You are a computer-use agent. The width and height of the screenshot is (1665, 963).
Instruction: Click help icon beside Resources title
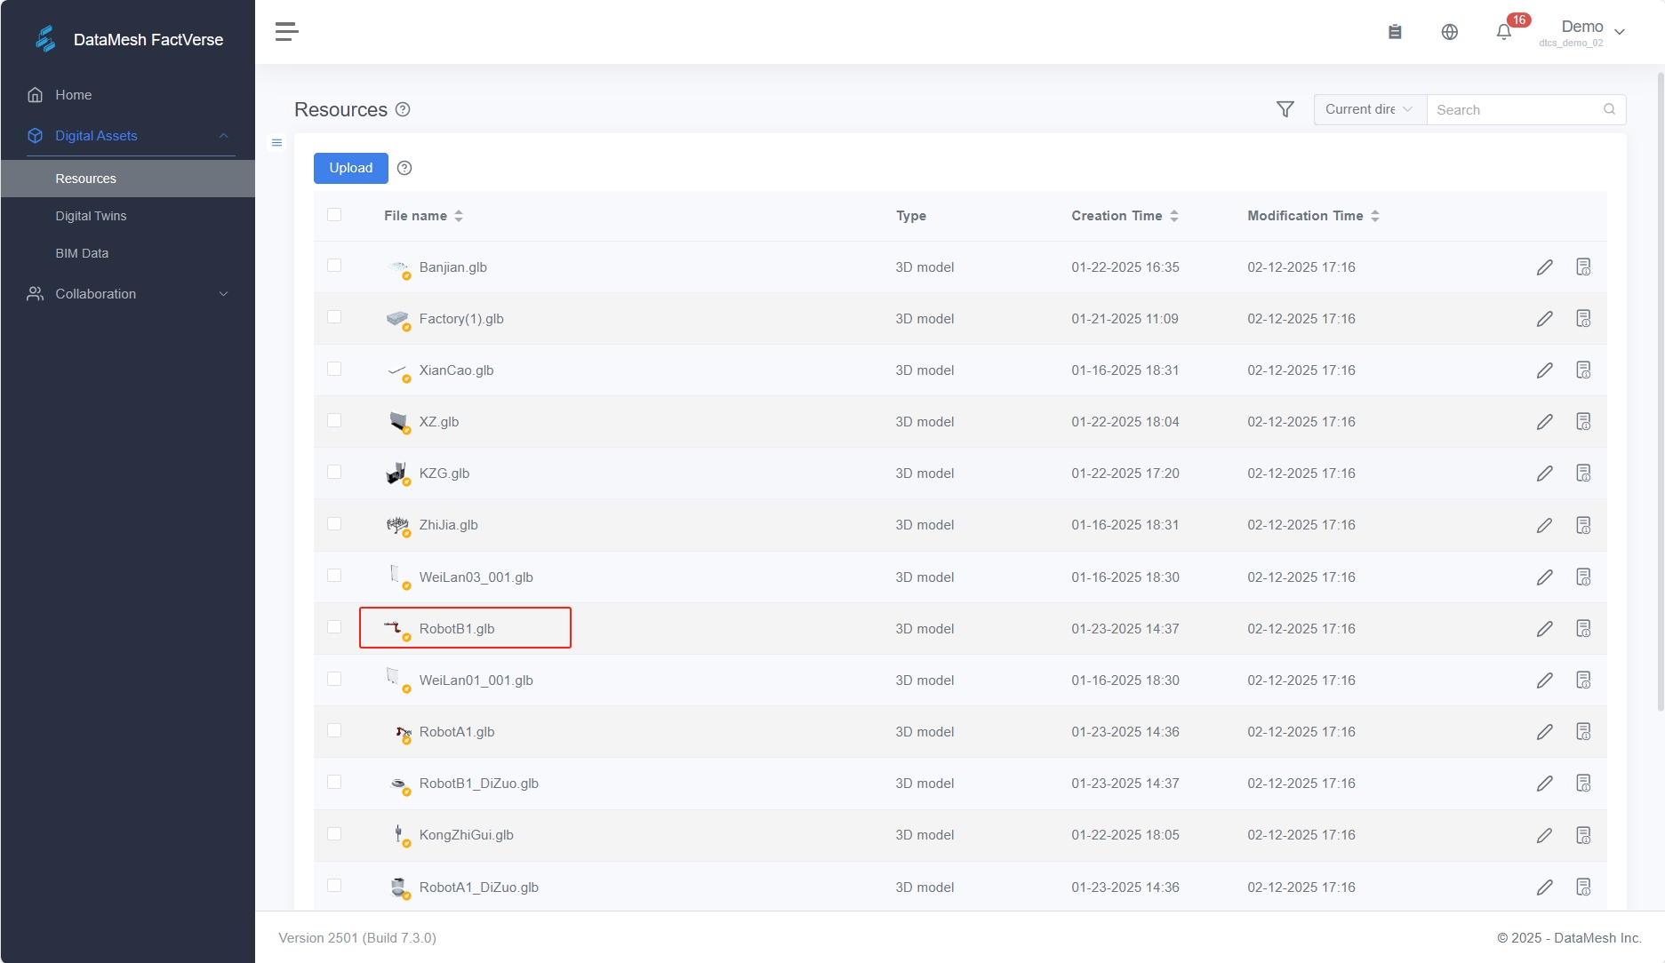(x=403, y=109)
